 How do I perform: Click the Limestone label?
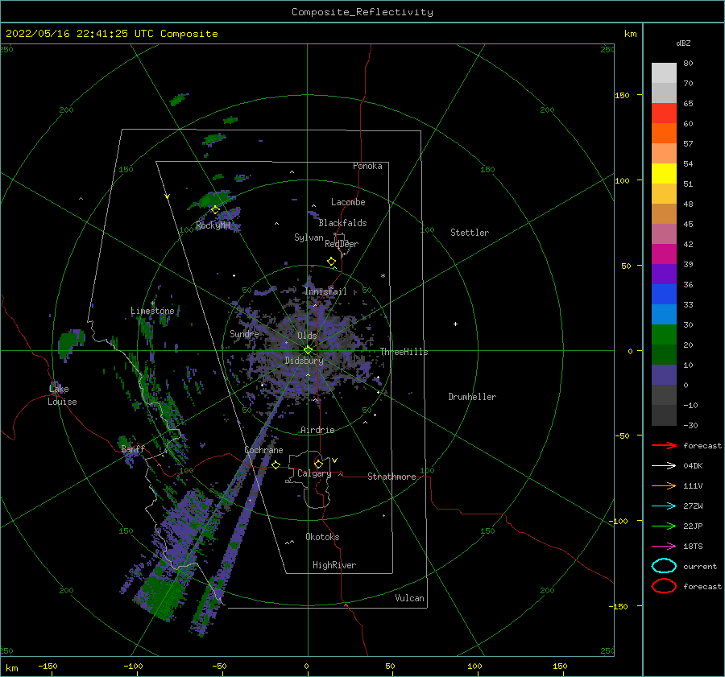coord(152,311)
